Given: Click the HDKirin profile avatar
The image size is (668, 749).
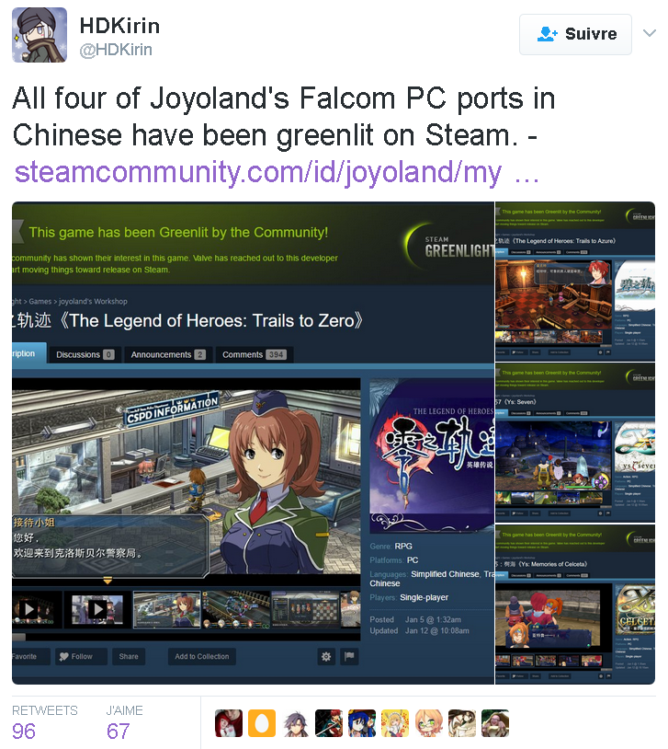Looking at the screenshot, I should pyautogui.click(x=40, y=35).
